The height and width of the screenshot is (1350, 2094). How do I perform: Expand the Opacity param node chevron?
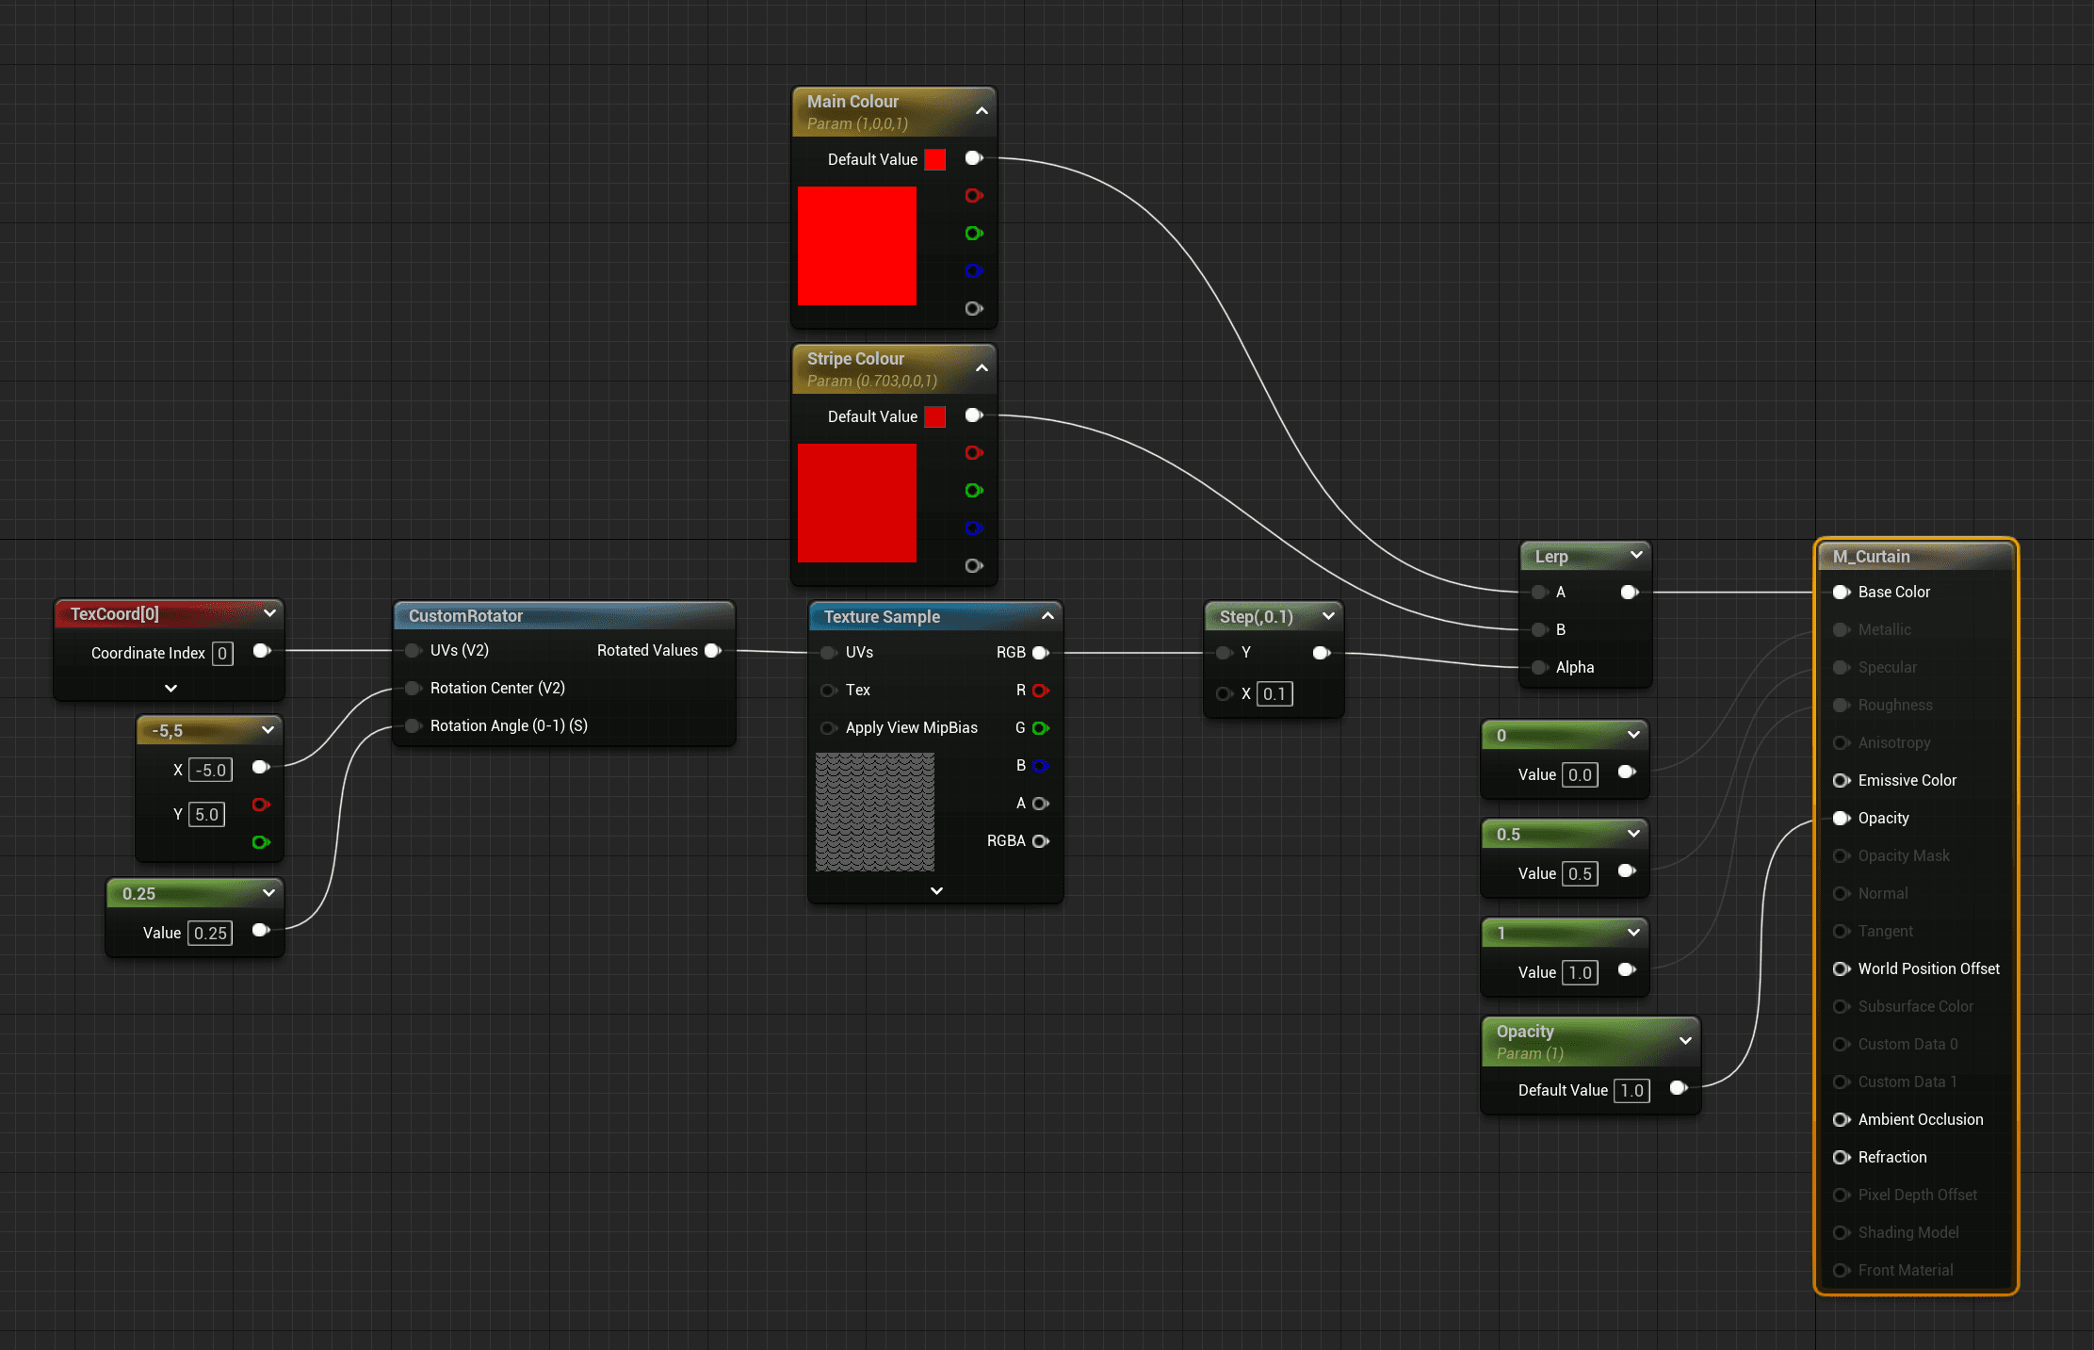click(x=1685, y=1041)
